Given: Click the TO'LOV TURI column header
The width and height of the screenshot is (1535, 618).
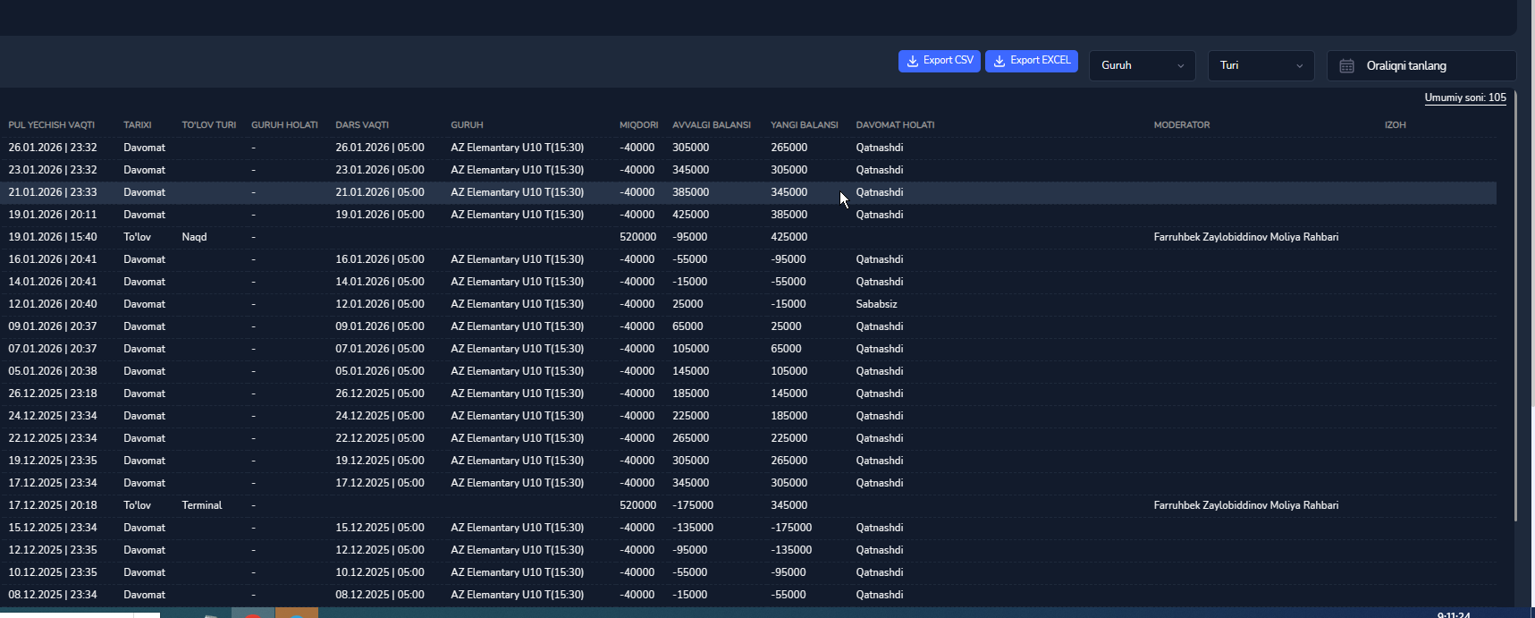Looking at the screenshot, I should click(209, 125).
